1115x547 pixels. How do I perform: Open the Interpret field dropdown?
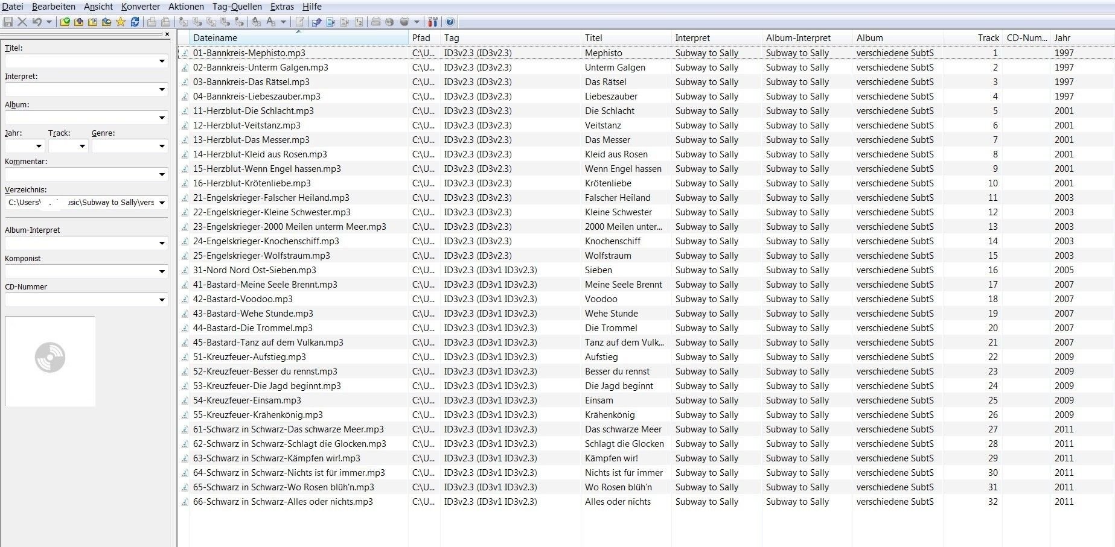162,89
